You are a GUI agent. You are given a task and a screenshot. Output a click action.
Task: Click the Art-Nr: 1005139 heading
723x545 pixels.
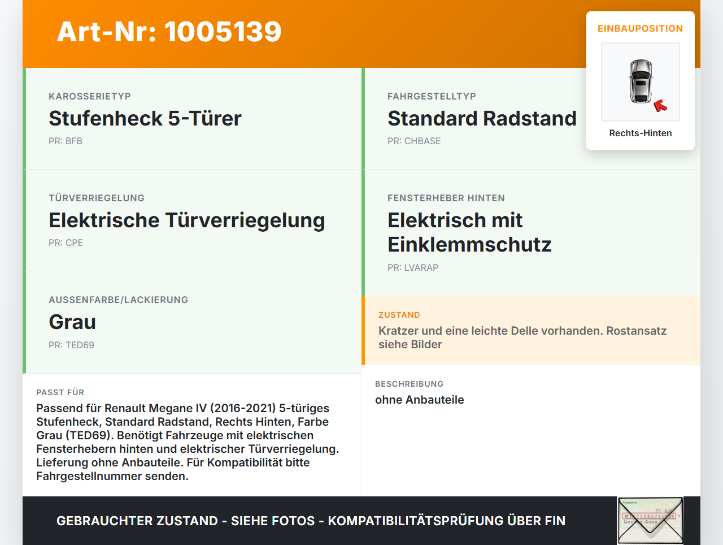[x=169, y=32]
